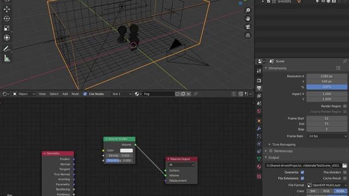
Task: Open the Render properties tab
Action: pyautogui.click(x=259, y=81)
